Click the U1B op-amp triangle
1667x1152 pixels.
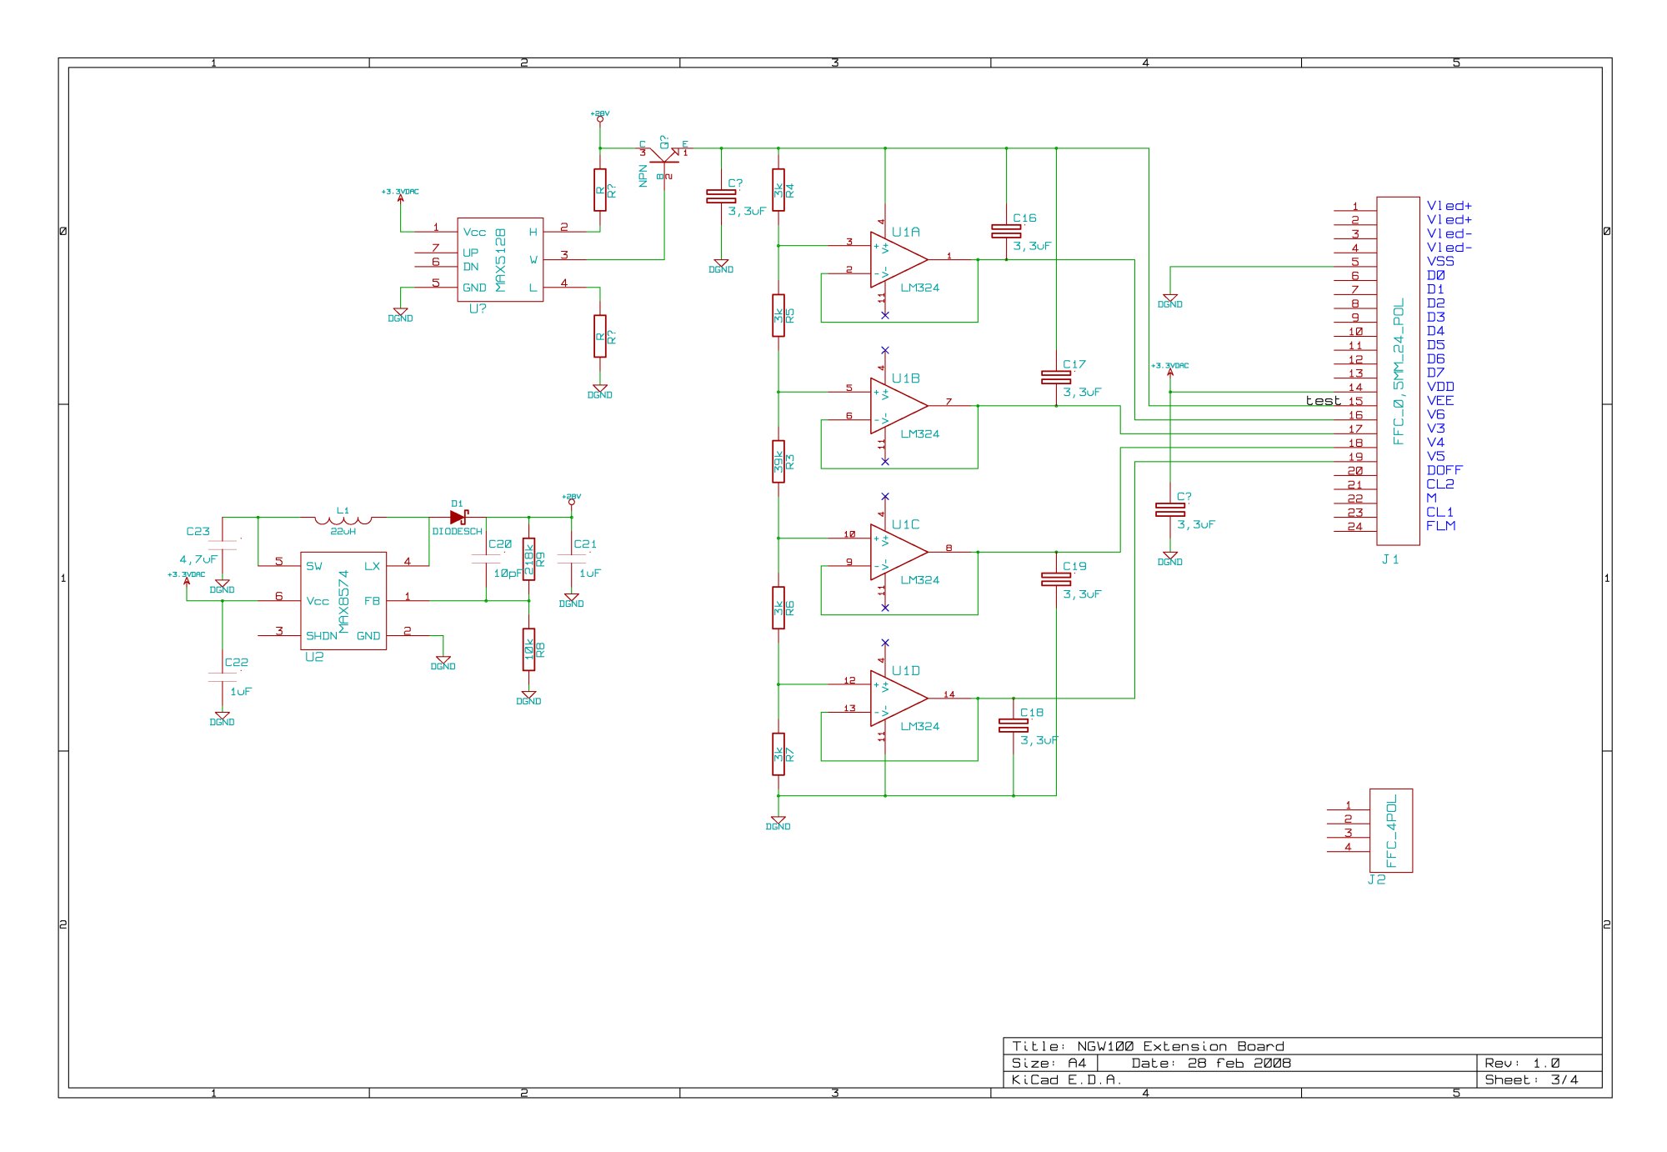click(899, 406)
